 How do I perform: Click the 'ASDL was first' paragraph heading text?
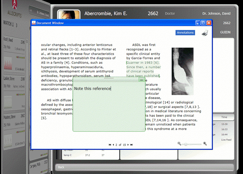144,45
